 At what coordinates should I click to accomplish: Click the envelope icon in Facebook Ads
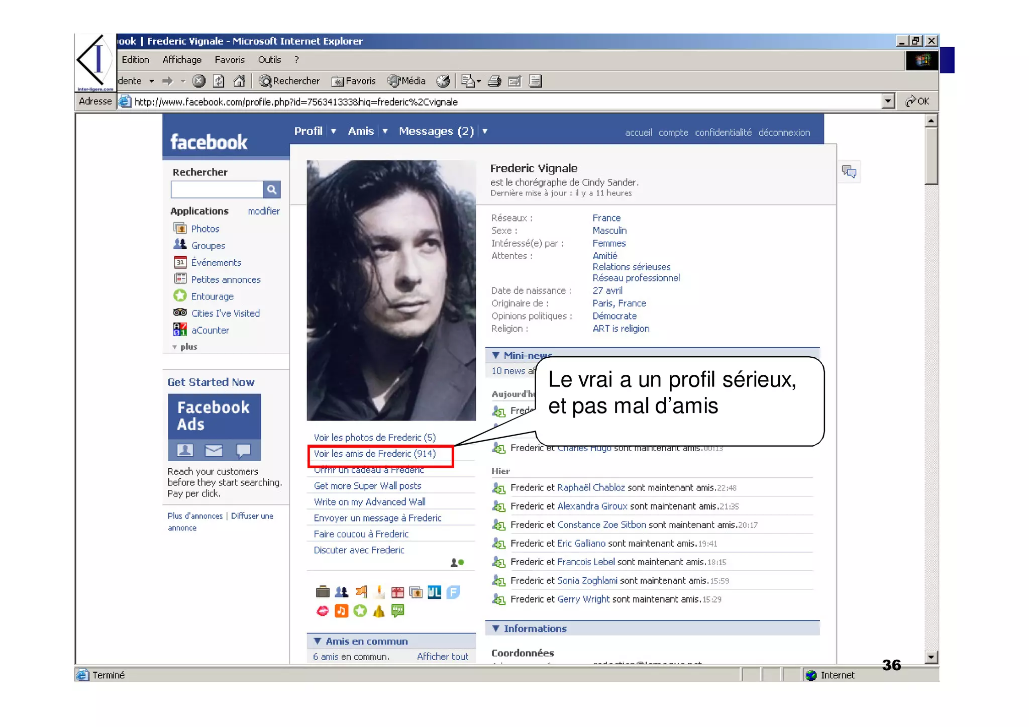[214, 450]
